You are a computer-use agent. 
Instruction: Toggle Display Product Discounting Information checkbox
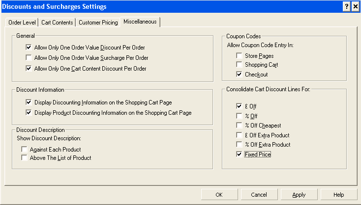click(x=29, y=113)
